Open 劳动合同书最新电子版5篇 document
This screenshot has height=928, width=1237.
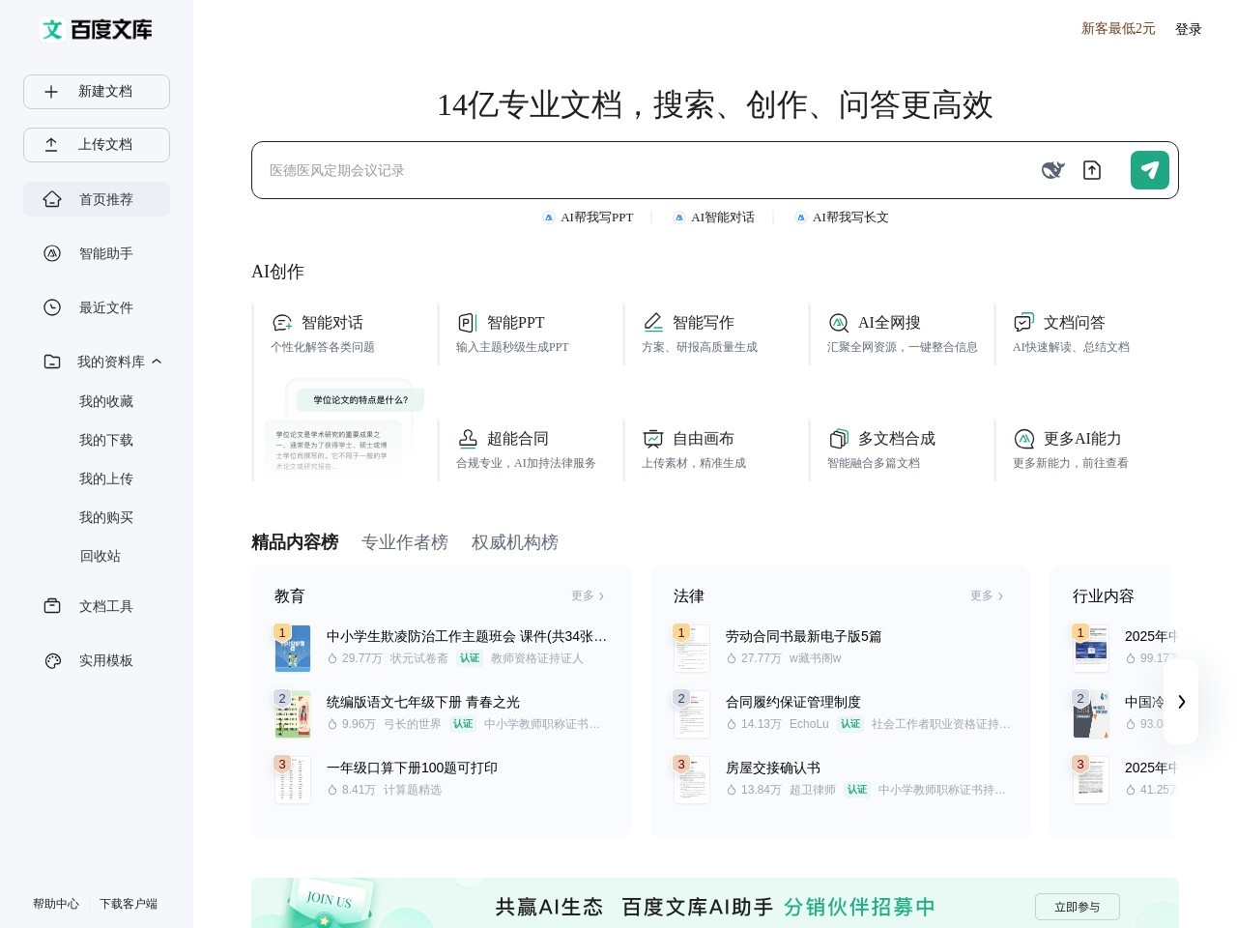(803, 636)
